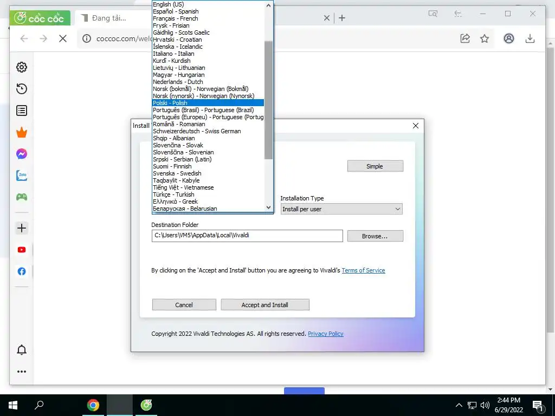Bookmark this page with the star

tap(485, 38)
